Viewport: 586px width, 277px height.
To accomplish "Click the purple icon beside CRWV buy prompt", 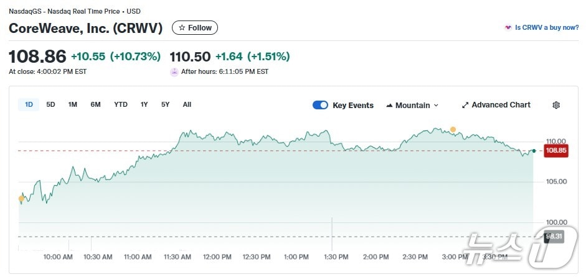I will click(508, 28).
